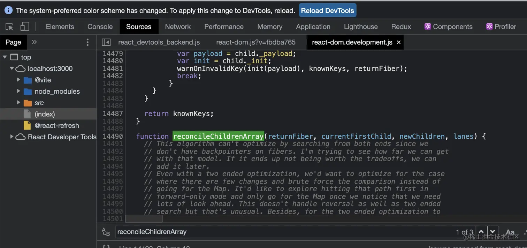The width and height of the screenshot is (527, 248).
Task: Open the Network panel
Action: point(178,26)
